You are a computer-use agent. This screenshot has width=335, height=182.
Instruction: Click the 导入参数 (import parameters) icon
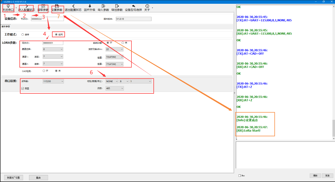pyautogui.click(x=103, y=6)
